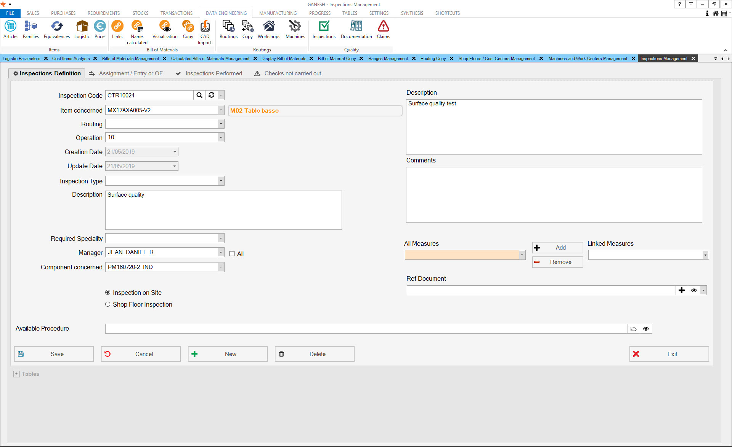Select Shop Floor Inspection radio button
The image size is (732, 447).
[x=108, y=304]
